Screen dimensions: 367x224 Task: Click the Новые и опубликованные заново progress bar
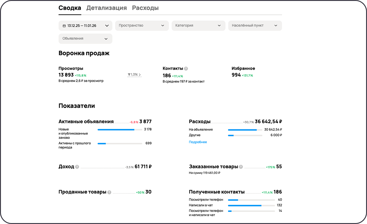pyautogui.click(x=120, y=129)
